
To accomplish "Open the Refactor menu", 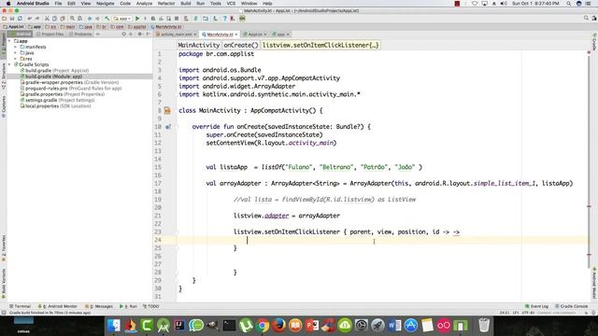I will (x=166, y=4).
